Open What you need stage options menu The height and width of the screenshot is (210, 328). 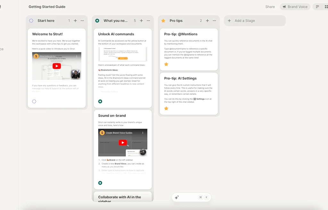point(148,21)
